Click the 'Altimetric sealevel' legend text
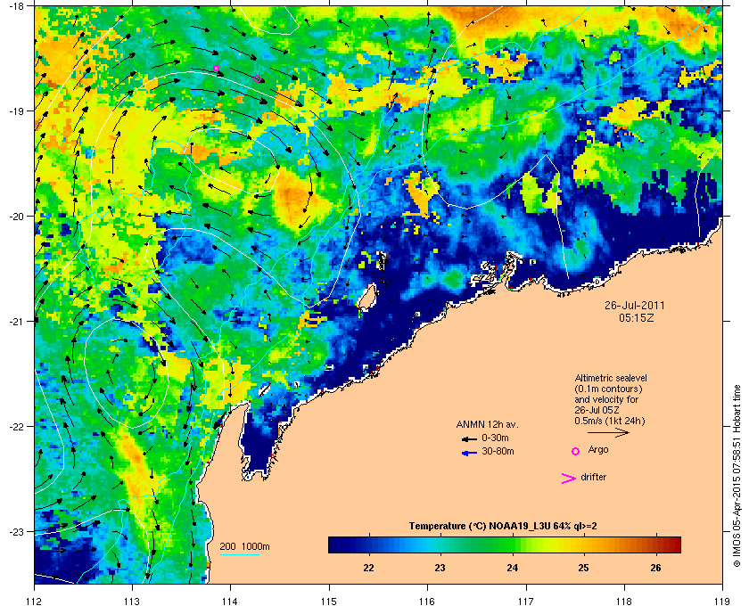Viewport: 749px width, 606px height. point(611,378)
